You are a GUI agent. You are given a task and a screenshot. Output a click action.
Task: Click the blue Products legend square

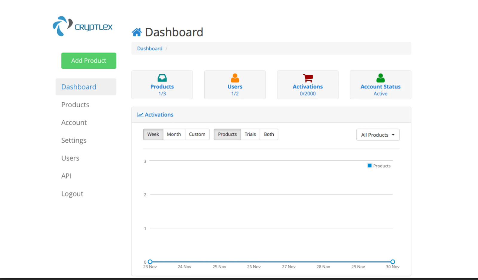(x=369, y=165)
